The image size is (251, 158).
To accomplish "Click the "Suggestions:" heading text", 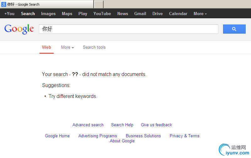I will tap(56, 85).
